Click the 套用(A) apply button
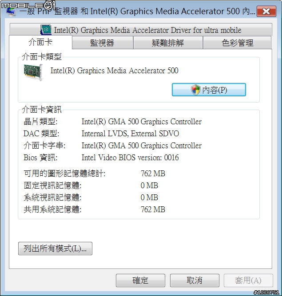Screen dimensions: 282x296 pos(248,280)
